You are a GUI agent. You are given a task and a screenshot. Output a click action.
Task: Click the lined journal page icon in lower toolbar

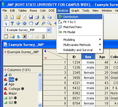(31, 36)
